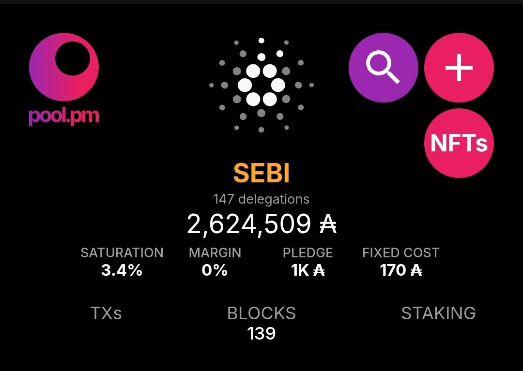
Task: Switch to the TXs tab
Action: point(106,313)
